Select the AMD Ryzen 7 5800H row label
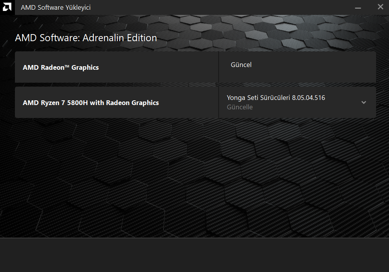The image size is (389, 272). (x=91, y=103)
